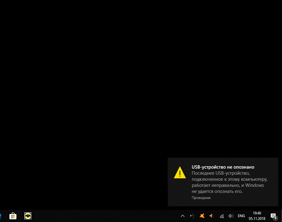Click notification title 'USB-устройство не опознано'
Viewport: 282px width, 222px height.
click(223, 167)
